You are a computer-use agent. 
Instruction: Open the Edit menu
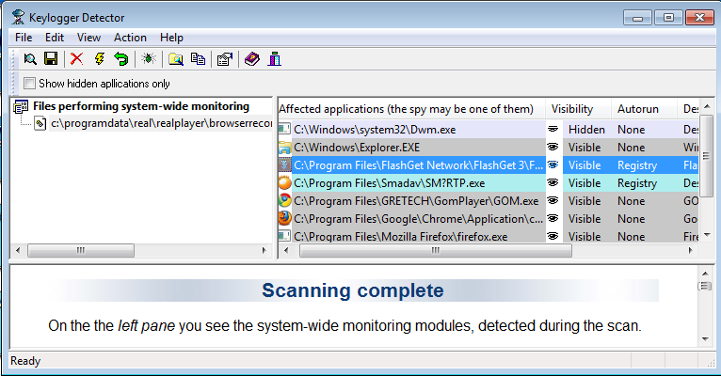(x=55, y=38)
